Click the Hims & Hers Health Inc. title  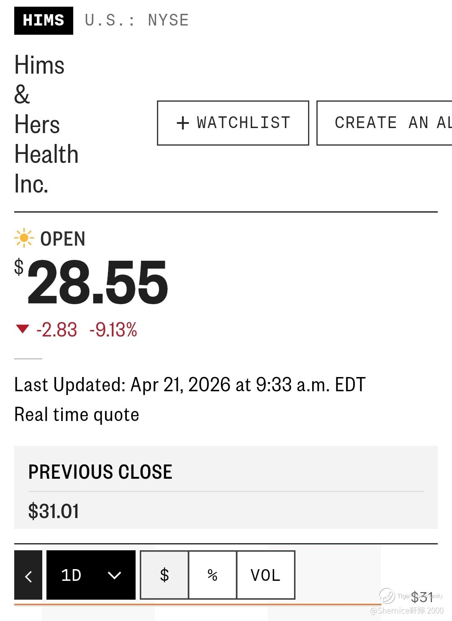pyautogui.click(x=46, y=124)
